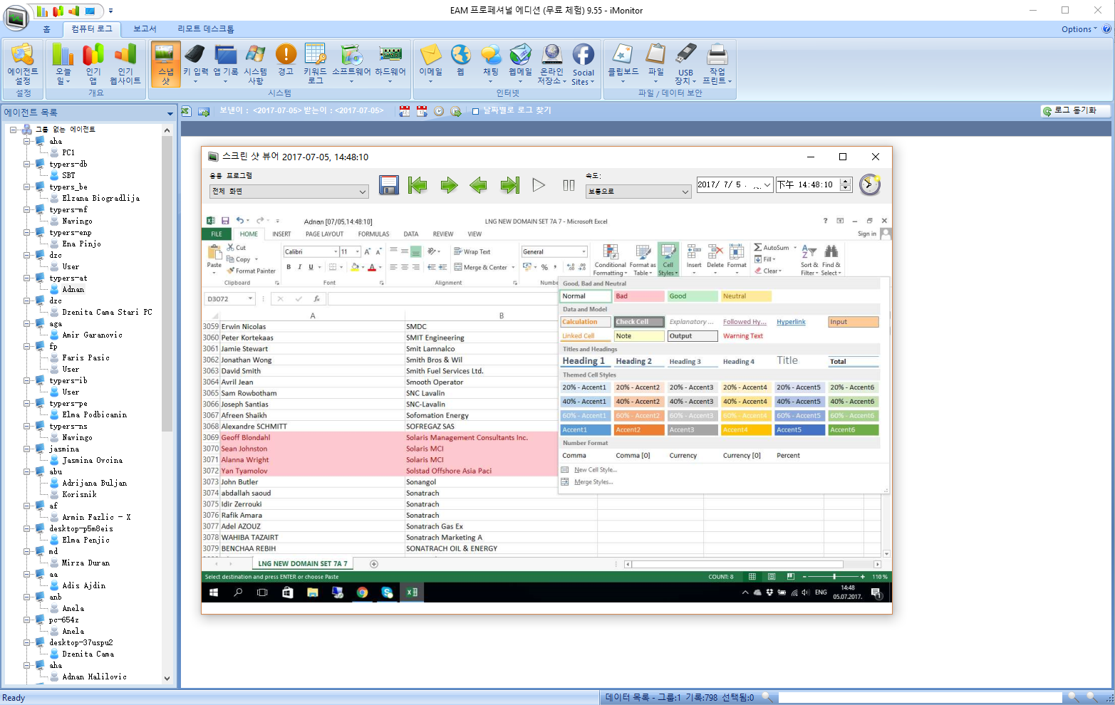
Task: Open the 채팅 chat log
Action: (x=491, y=64)
